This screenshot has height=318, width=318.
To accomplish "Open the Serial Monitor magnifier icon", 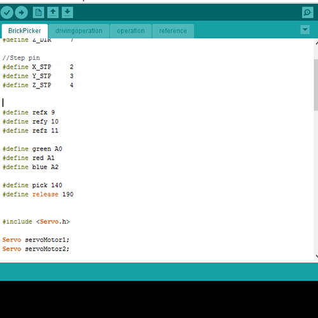I will click(x=308, y=13).
